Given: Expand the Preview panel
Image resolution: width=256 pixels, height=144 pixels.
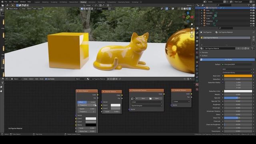Looking at the screenshot, I should [x=204, y=52].
